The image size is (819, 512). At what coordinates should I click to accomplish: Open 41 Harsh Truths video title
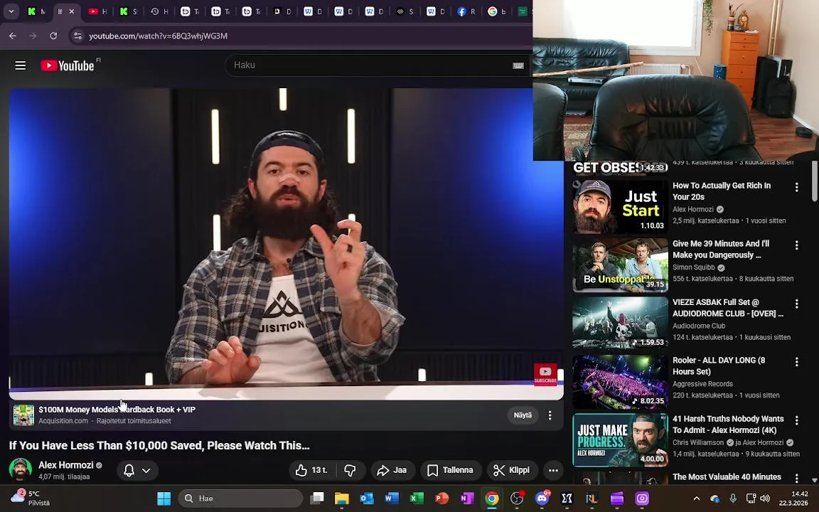(x=728, y=425)
